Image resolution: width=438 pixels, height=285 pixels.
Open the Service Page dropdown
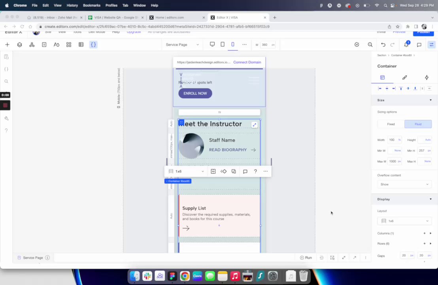(182, 45)
